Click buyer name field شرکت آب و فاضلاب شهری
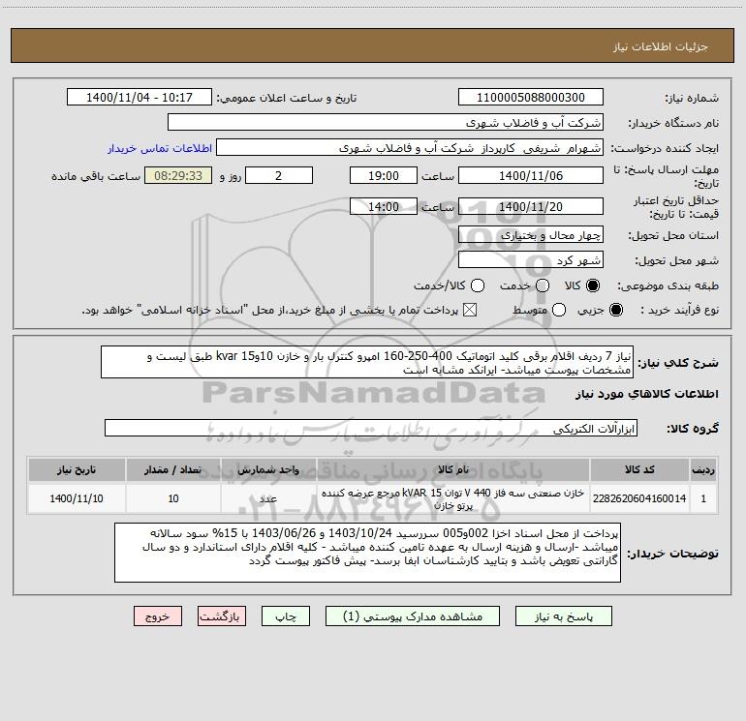 pos(386,122)
